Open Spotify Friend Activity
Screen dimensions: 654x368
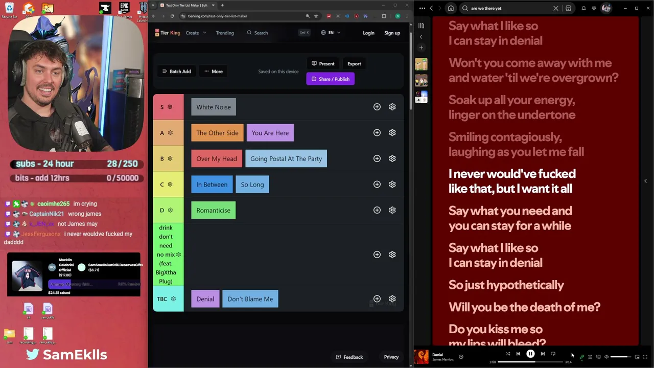coord(594,8)
